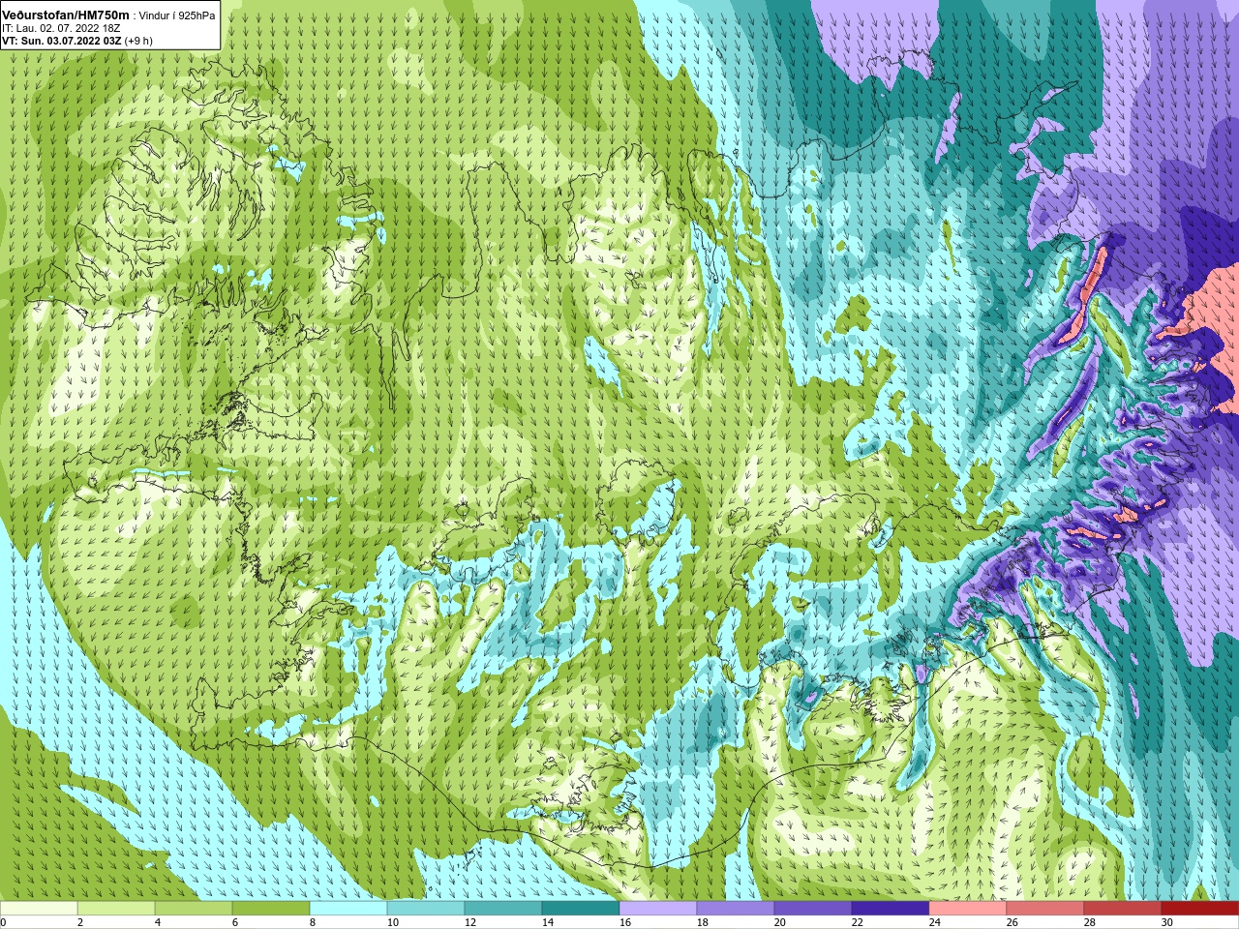
Task: Click the legend scale label '4'
Action: (x=158, y=922)
